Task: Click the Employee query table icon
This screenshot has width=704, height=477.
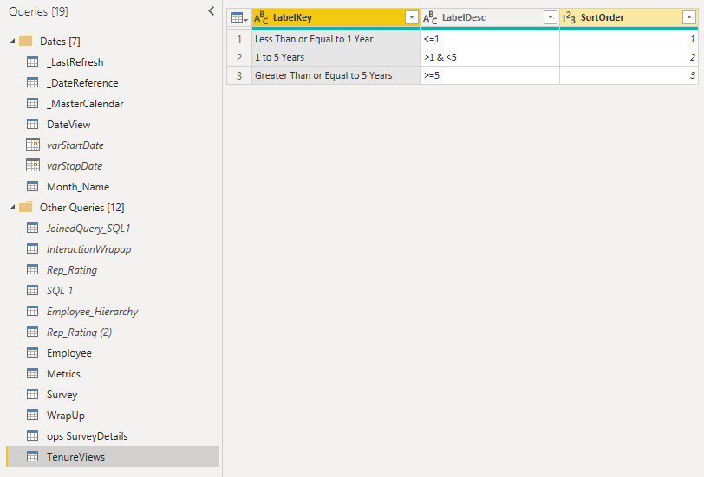Action: pyautogui.click(x=33, y=353)
